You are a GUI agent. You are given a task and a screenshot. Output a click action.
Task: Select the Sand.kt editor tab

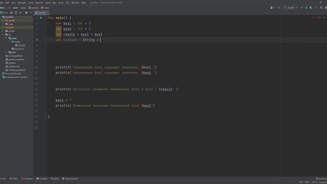41,13
